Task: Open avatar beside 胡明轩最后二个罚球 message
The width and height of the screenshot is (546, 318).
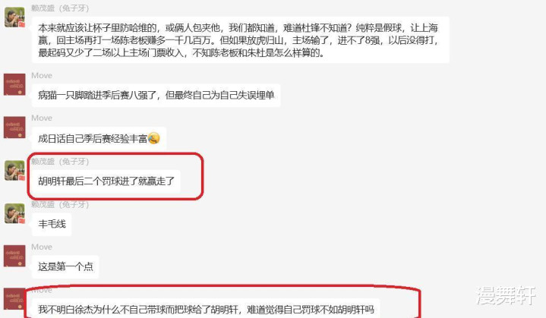Action: click(x=14, y=170)
